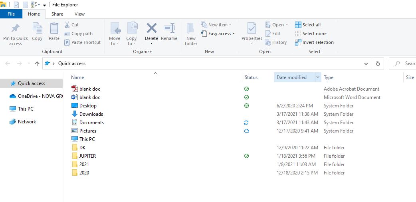Click Select none
Viewport: 416px width, 202px height.
(311, 34)
